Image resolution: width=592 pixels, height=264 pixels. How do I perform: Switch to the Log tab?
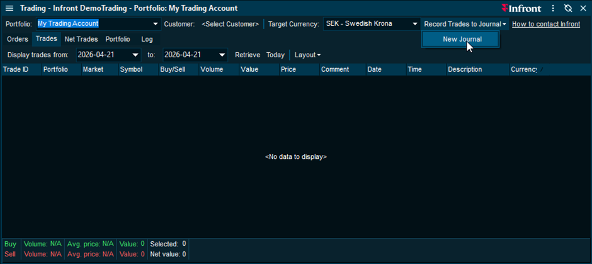click(147, 39)
